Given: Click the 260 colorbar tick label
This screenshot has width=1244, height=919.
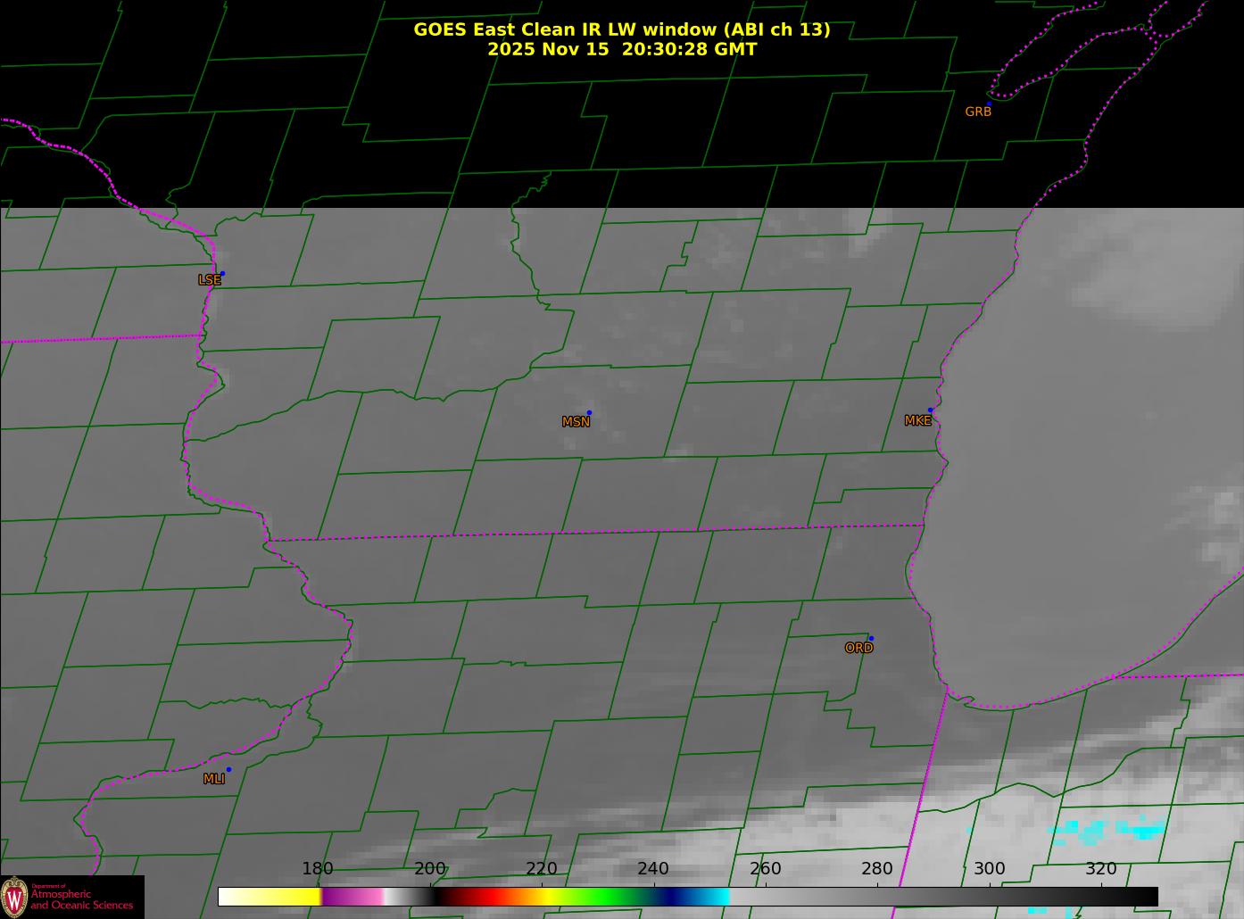Looking at the screenshot, I should (765, 869).
